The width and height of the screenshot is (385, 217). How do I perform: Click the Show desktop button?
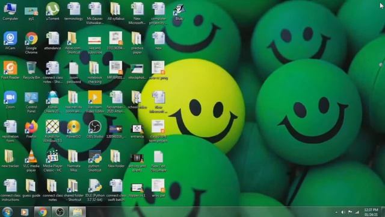(x=383, y=212)
